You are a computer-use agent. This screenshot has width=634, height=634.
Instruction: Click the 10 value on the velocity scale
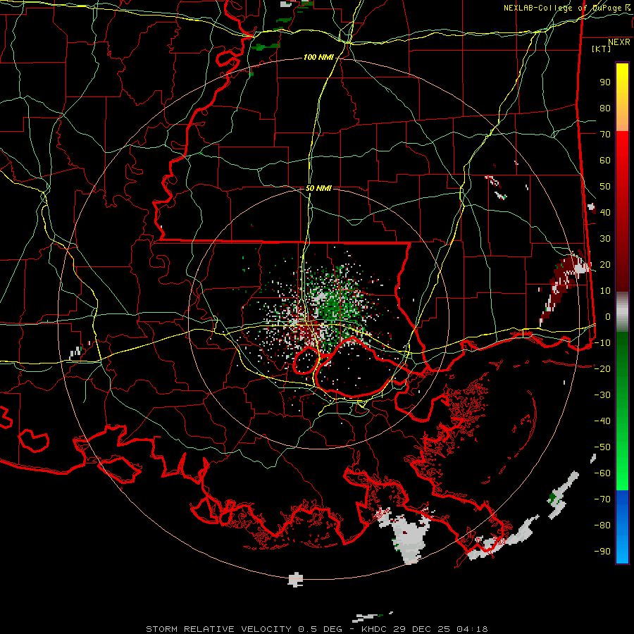[605, 291]
